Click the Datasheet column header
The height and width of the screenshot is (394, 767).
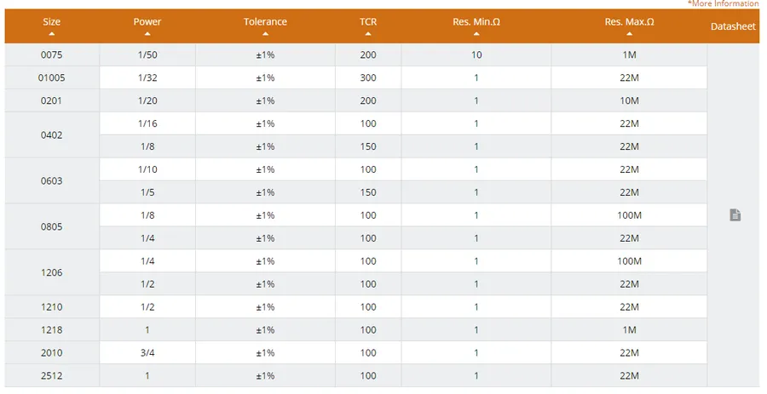[733, 26]
